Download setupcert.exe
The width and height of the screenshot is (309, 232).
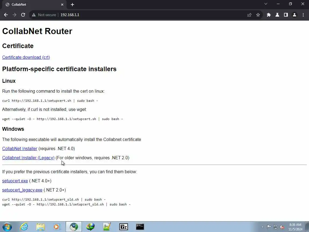coord(15,181)
